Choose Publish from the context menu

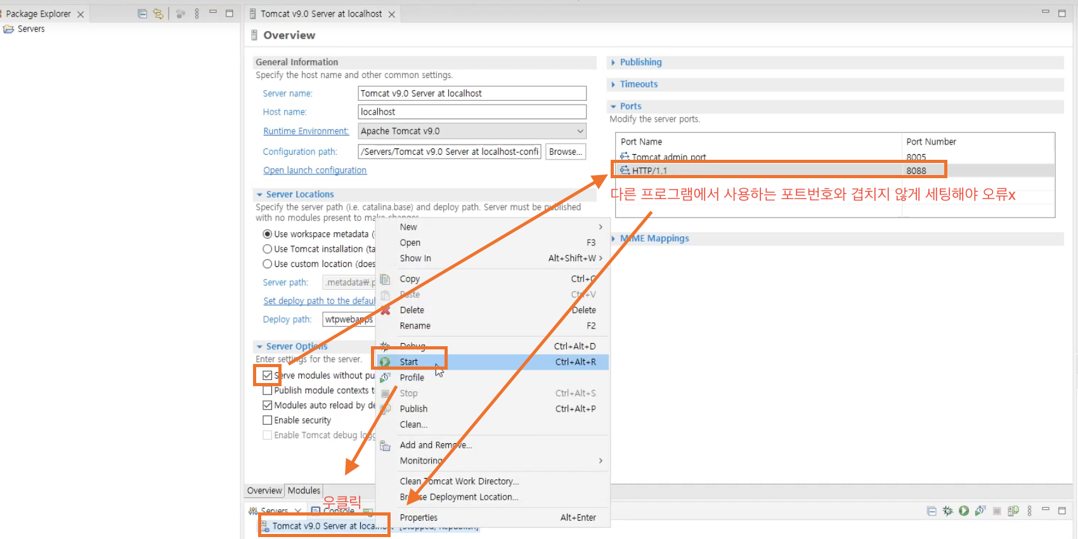click(x=493, y=409)
